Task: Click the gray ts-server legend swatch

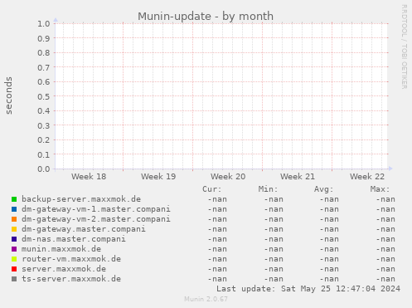Action: coord(14,279)
